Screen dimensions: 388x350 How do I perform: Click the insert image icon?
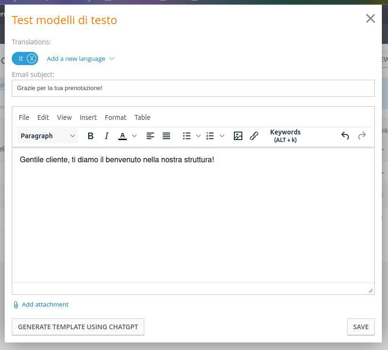click(x=238, y=136)
